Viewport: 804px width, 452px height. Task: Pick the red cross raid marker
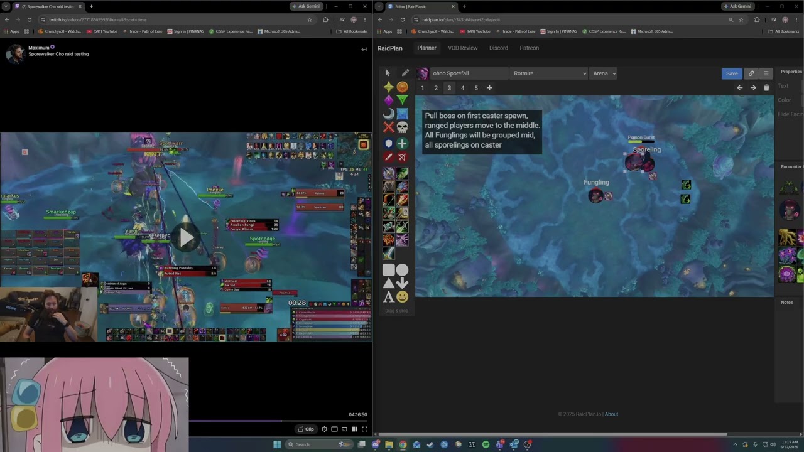tap(388, 127)
